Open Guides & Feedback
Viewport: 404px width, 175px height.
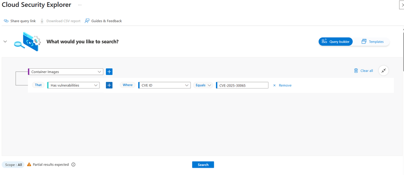pos(103,21)
